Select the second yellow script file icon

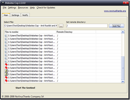point(6,74)
